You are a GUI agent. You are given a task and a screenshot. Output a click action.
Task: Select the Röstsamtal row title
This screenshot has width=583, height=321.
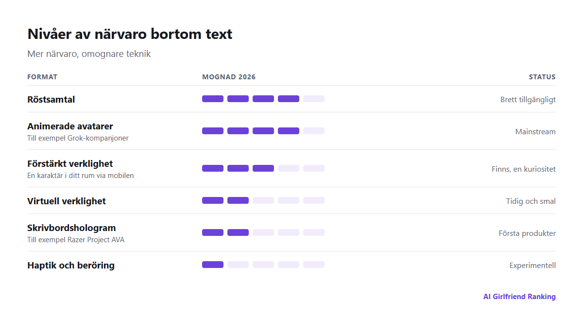[x=51, y=100]
